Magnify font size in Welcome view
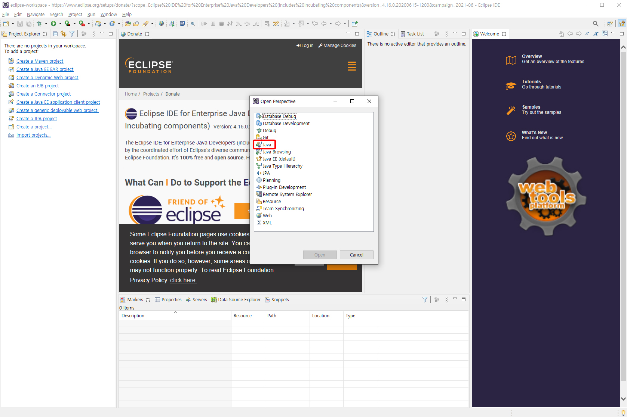 596,34
